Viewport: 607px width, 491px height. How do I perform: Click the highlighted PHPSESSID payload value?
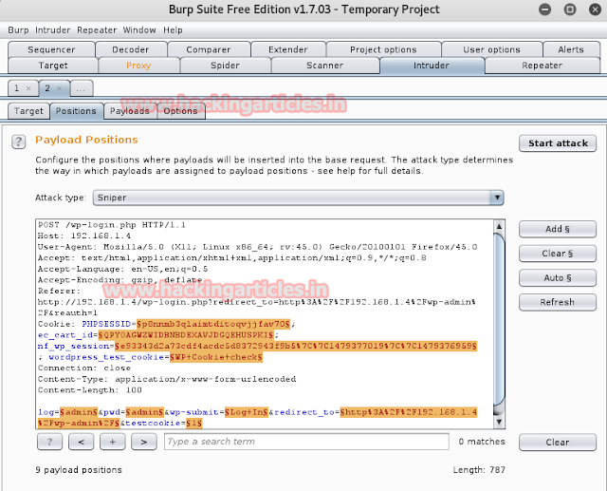213,324
